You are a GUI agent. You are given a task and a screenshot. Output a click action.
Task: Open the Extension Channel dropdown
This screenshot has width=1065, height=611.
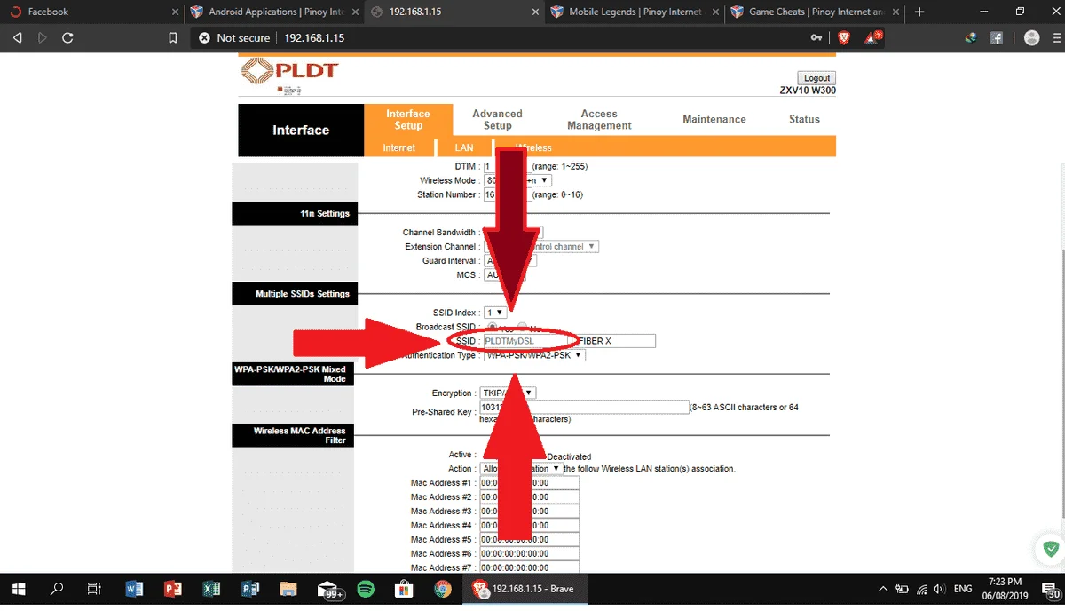tap(540, 246)
